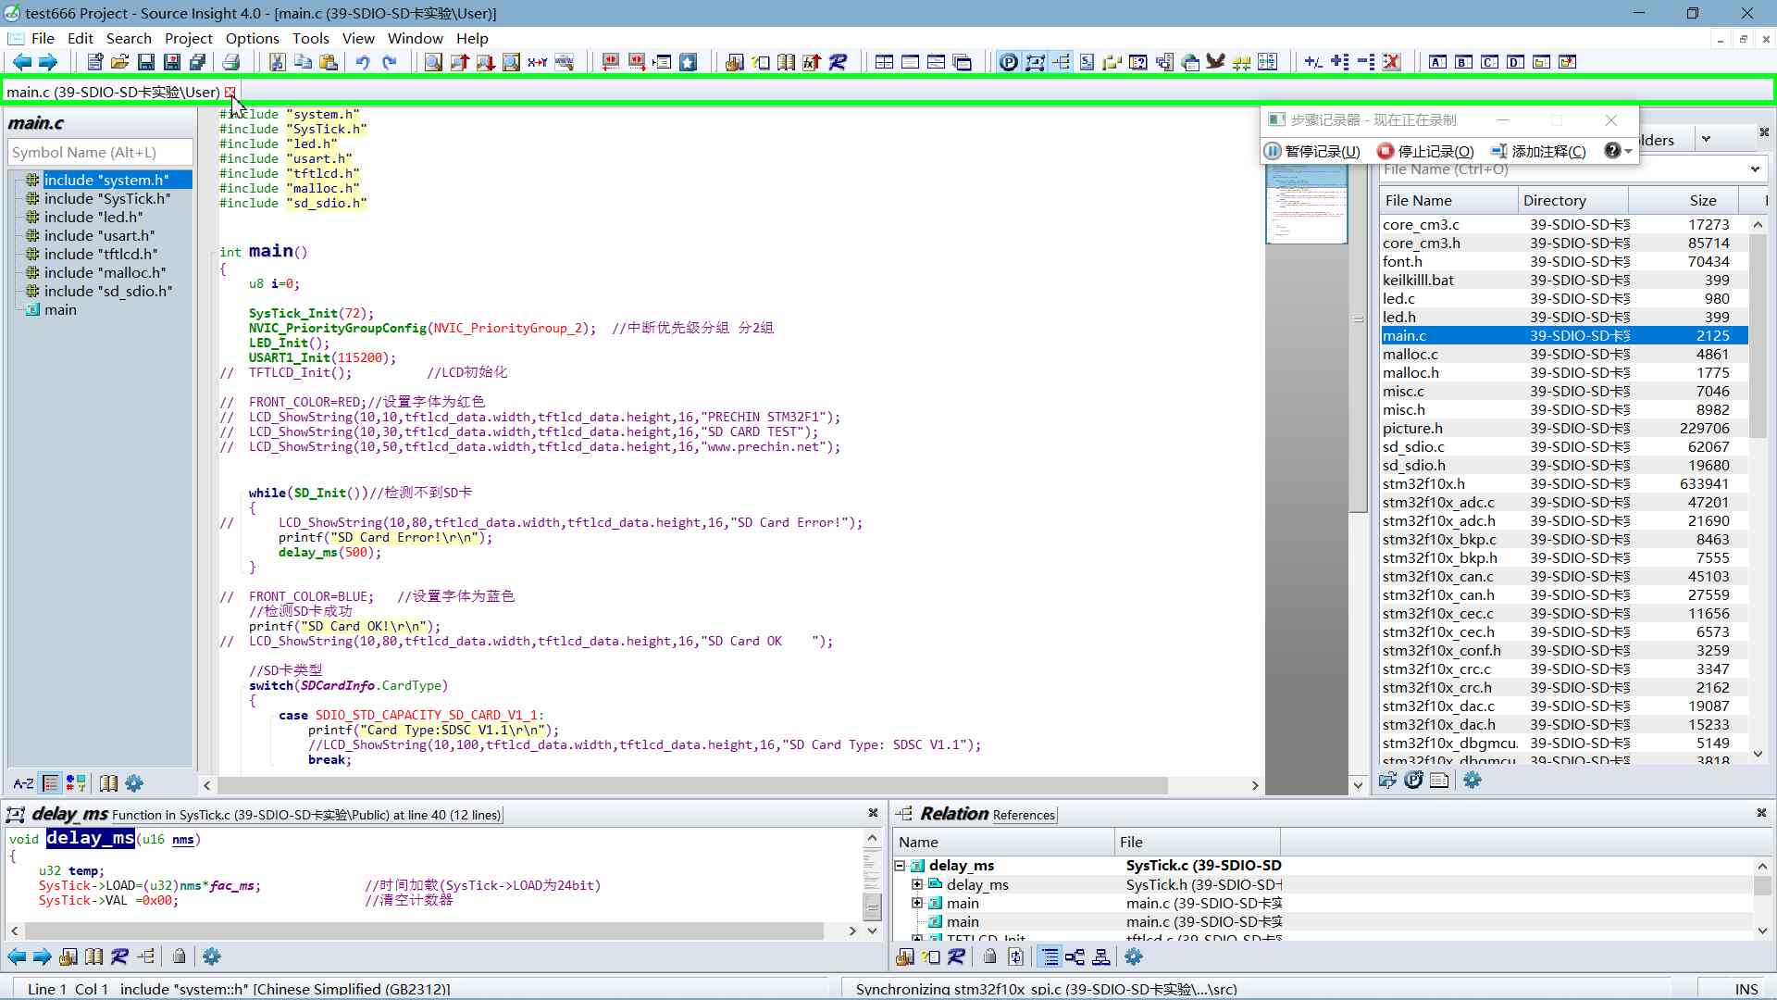Toggle the Symbol window tree icon
The image size is (1777, 1000).
click(1061, 62)
